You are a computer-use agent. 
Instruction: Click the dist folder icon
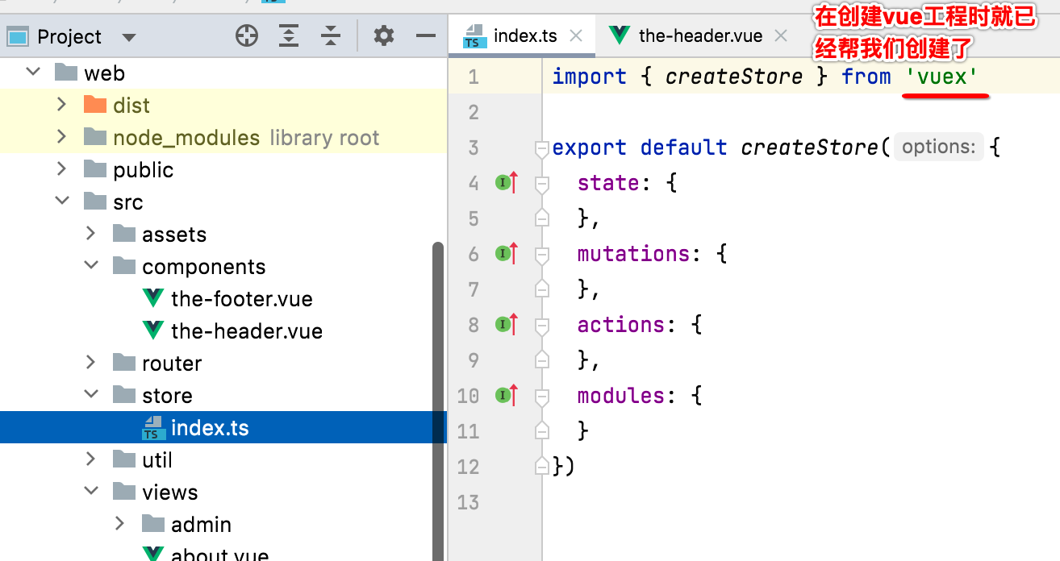[x=95, y=105]
